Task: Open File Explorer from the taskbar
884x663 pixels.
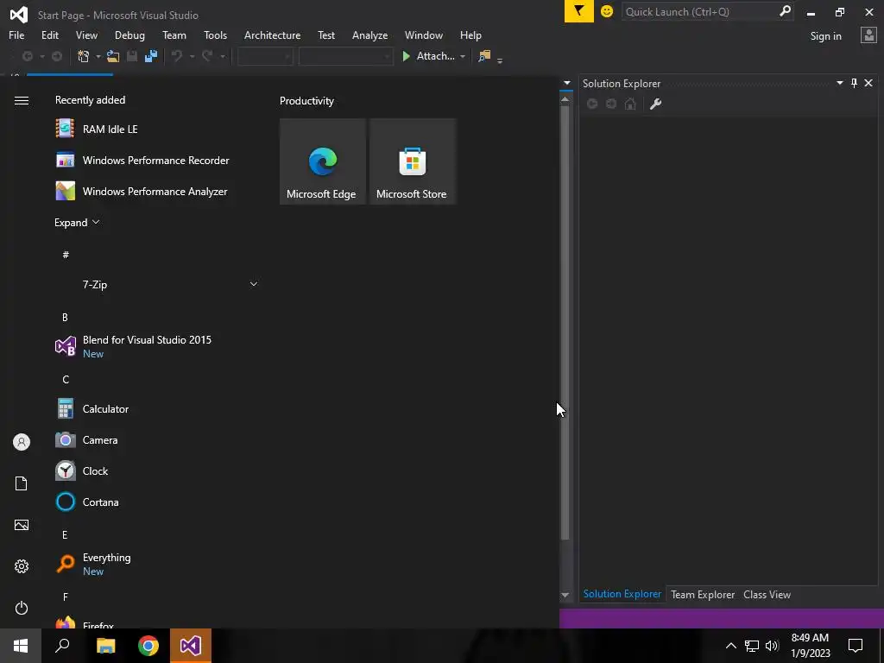Action: click(105, 646)
